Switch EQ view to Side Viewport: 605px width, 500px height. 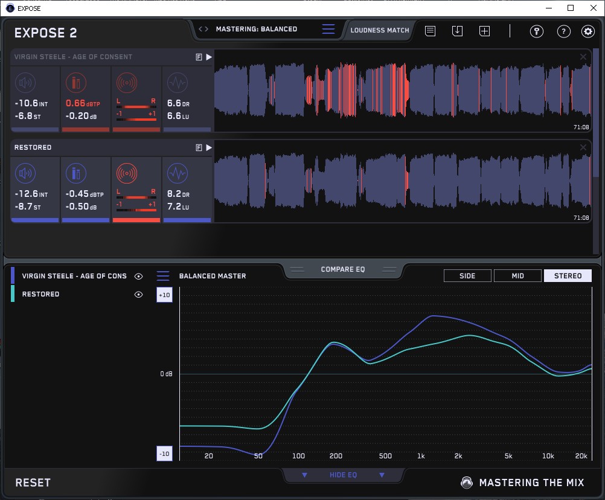point(467,276)
